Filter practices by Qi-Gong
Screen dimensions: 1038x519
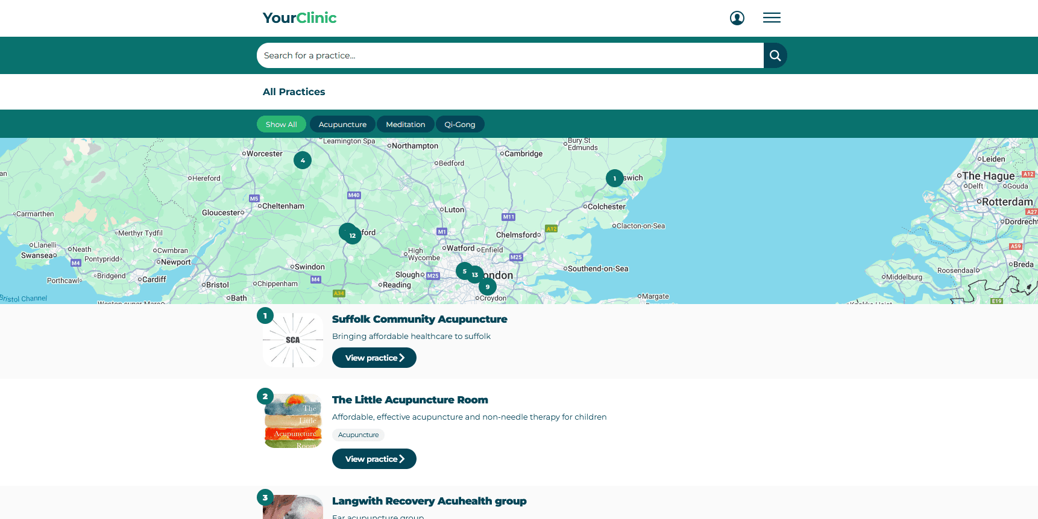460,124
